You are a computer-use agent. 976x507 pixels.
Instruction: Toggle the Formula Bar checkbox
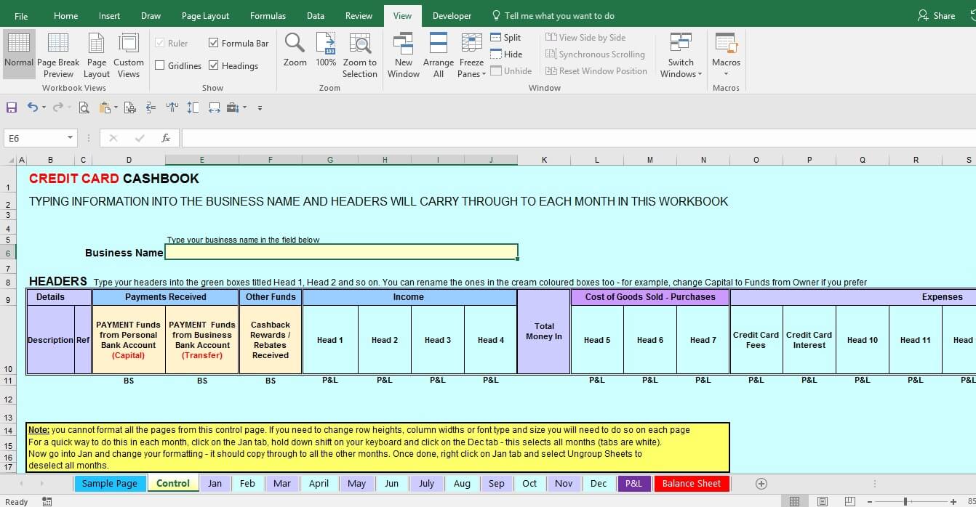(213, 43)
